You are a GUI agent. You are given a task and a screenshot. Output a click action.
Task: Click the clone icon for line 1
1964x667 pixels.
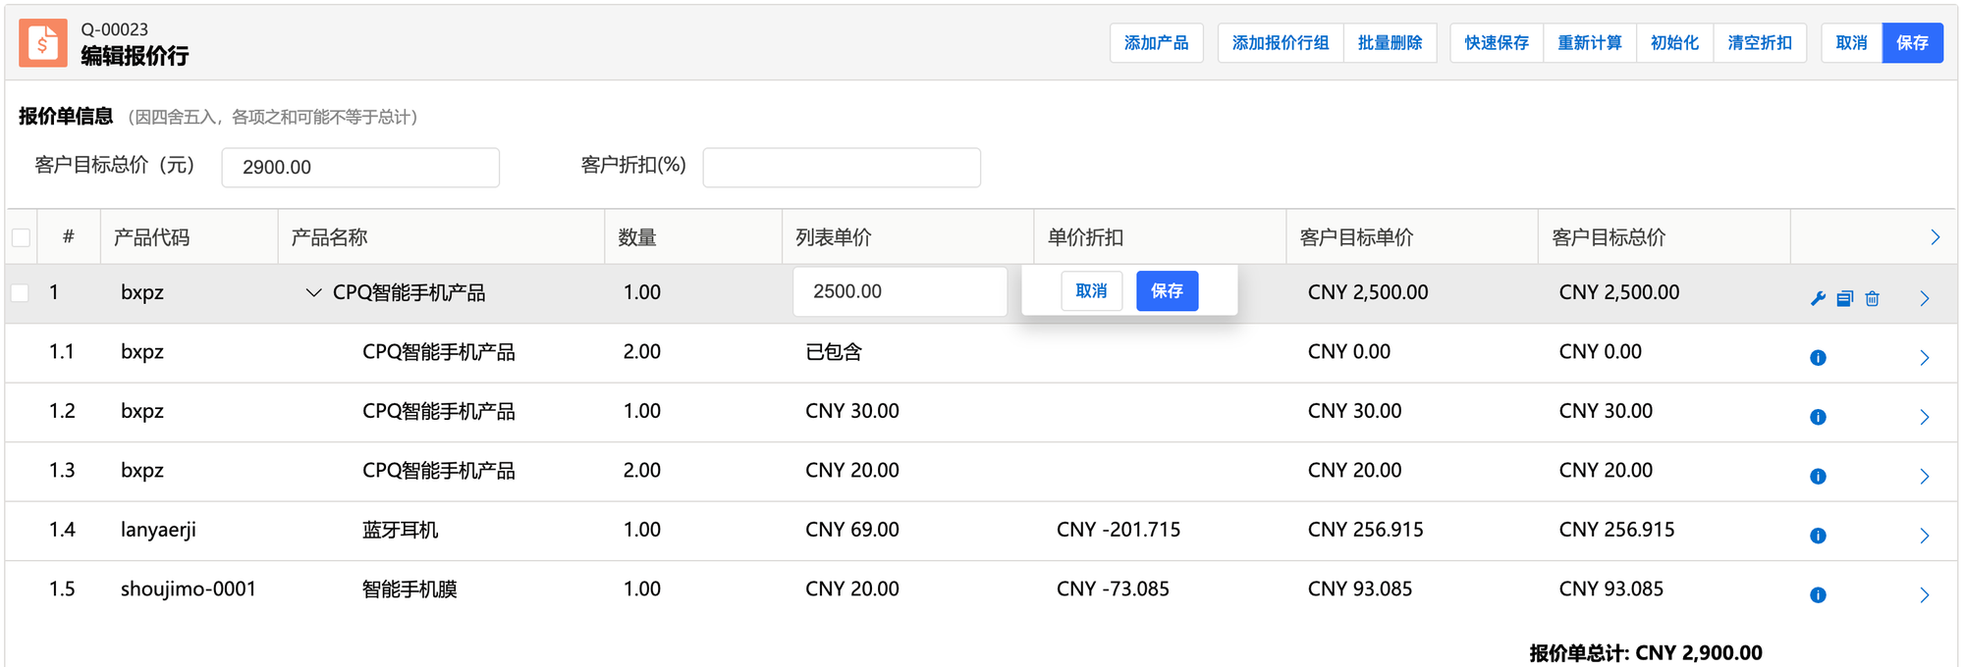tap(1845, 299)
